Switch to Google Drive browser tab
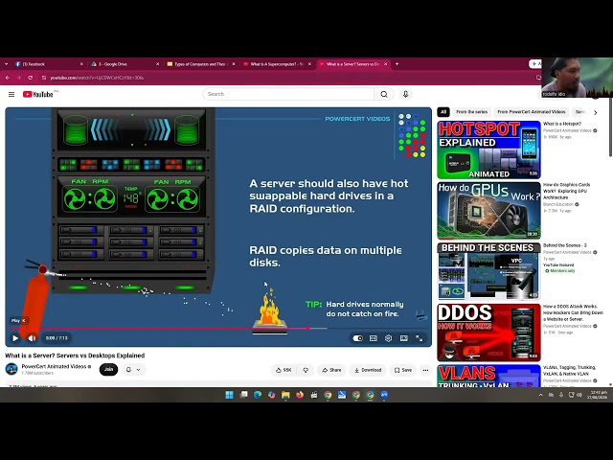Screen dimensions: 613x460 point(125,64)
